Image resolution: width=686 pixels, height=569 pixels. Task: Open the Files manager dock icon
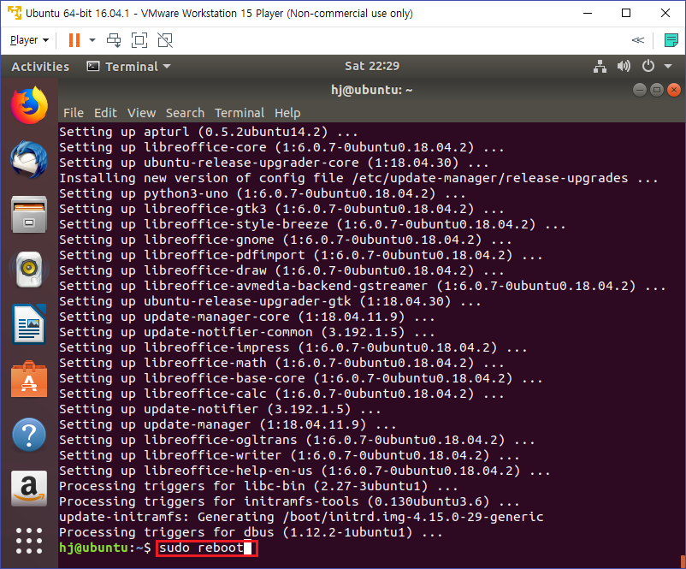29,215
